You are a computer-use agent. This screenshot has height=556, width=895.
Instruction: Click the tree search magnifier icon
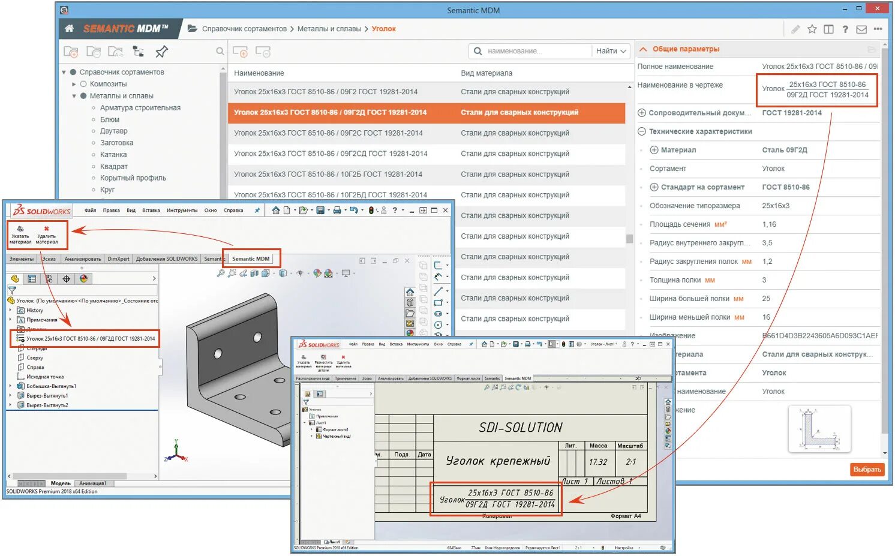point(220,52)
